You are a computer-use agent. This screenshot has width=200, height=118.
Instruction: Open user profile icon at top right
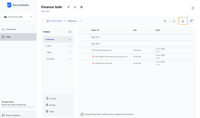193,8
